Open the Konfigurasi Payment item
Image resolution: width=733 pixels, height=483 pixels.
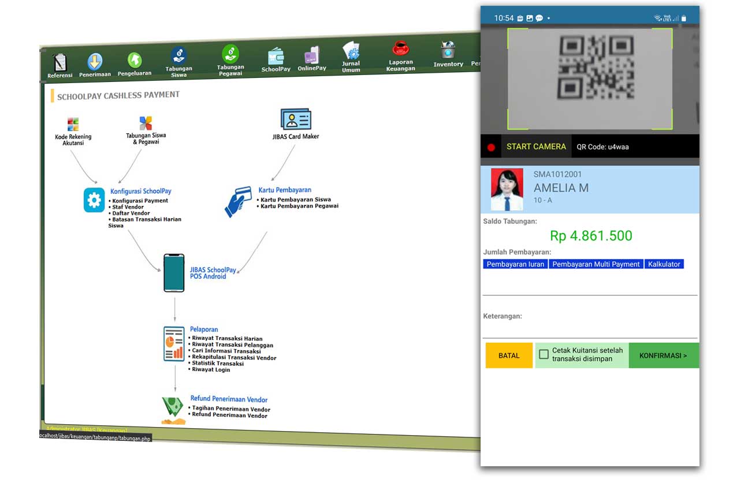pos(140,201)
